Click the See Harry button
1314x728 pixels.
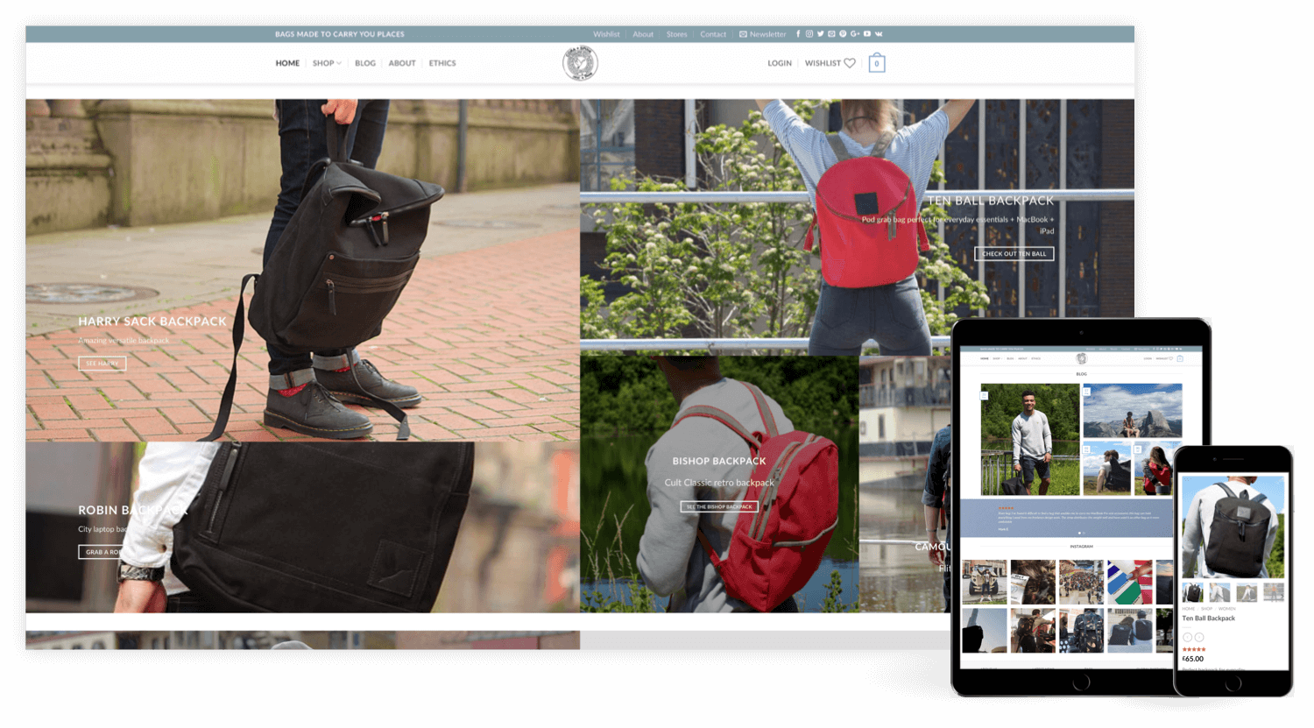point(102,364)
